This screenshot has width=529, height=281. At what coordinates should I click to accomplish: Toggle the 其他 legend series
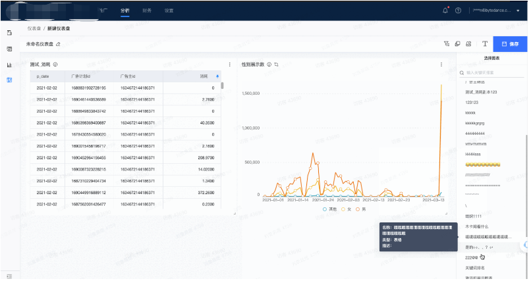coord(328,209)
